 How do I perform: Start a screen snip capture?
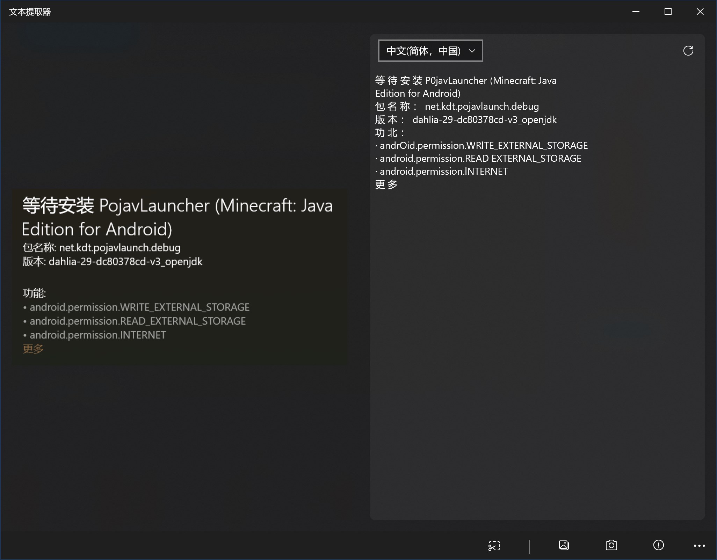(494, 546)
